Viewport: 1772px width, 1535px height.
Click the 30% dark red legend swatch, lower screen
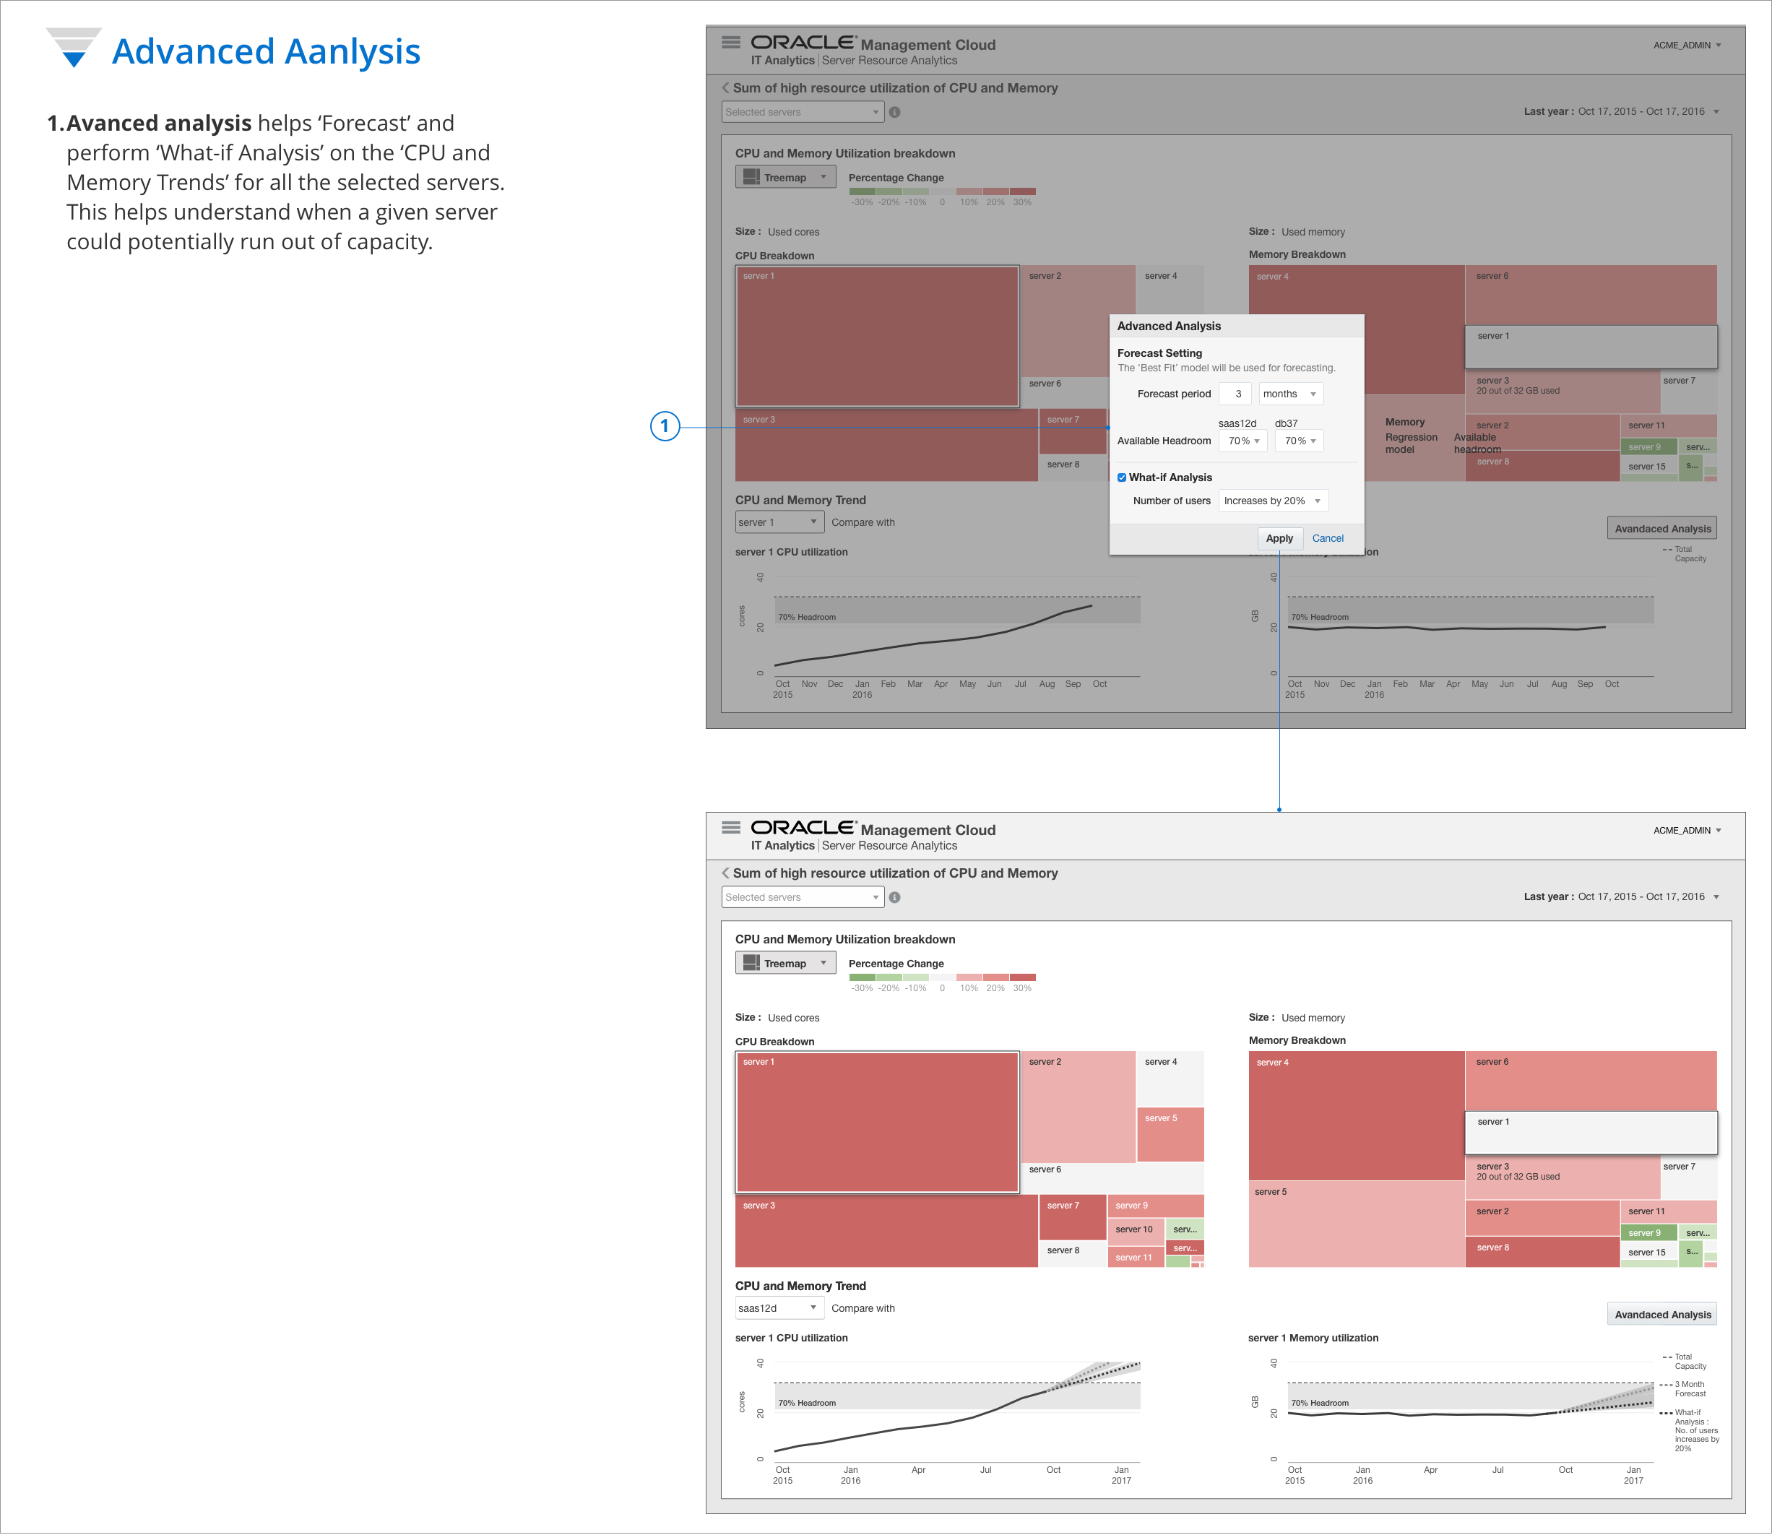point(1023,977)
